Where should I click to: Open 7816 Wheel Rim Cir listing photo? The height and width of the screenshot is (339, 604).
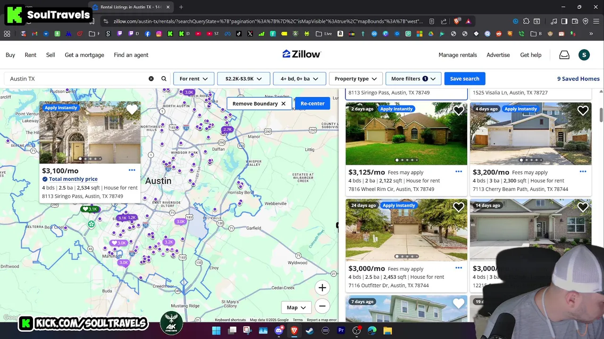coord(406,134)
